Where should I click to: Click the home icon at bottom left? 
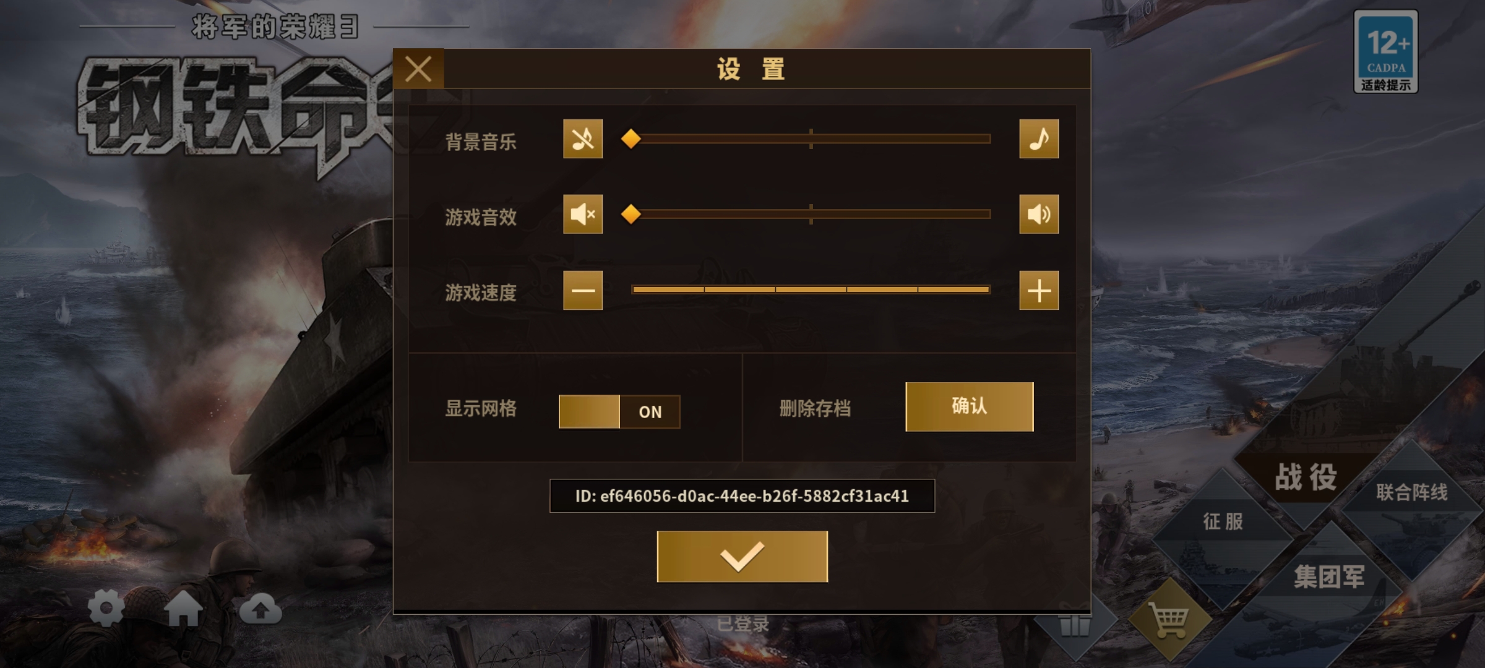click(x=184, y=609)
